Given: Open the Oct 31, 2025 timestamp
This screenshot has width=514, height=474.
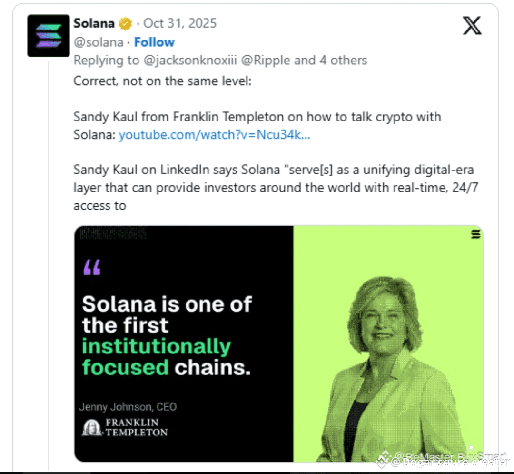Looking at the screenshot, I should [180, 23].
